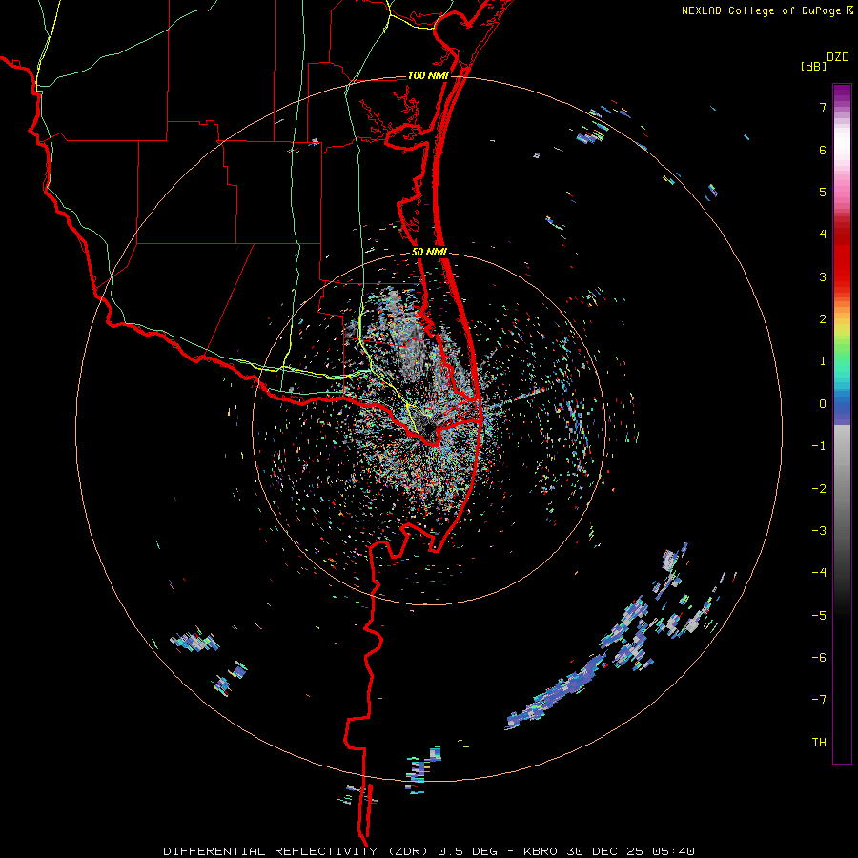Click the DZD color scale title
Viewport: 858px width, 858px height.
pos(838,57)
